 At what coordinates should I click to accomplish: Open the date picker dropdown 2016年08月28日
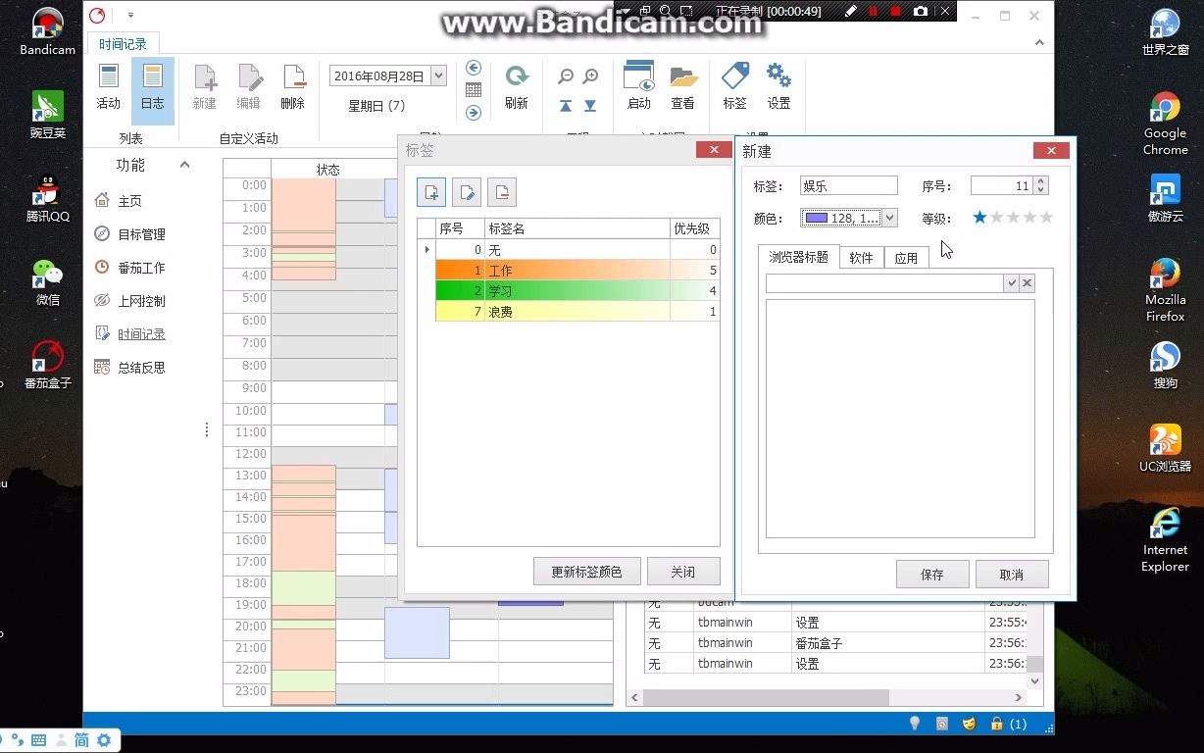(x=438, y=75)
